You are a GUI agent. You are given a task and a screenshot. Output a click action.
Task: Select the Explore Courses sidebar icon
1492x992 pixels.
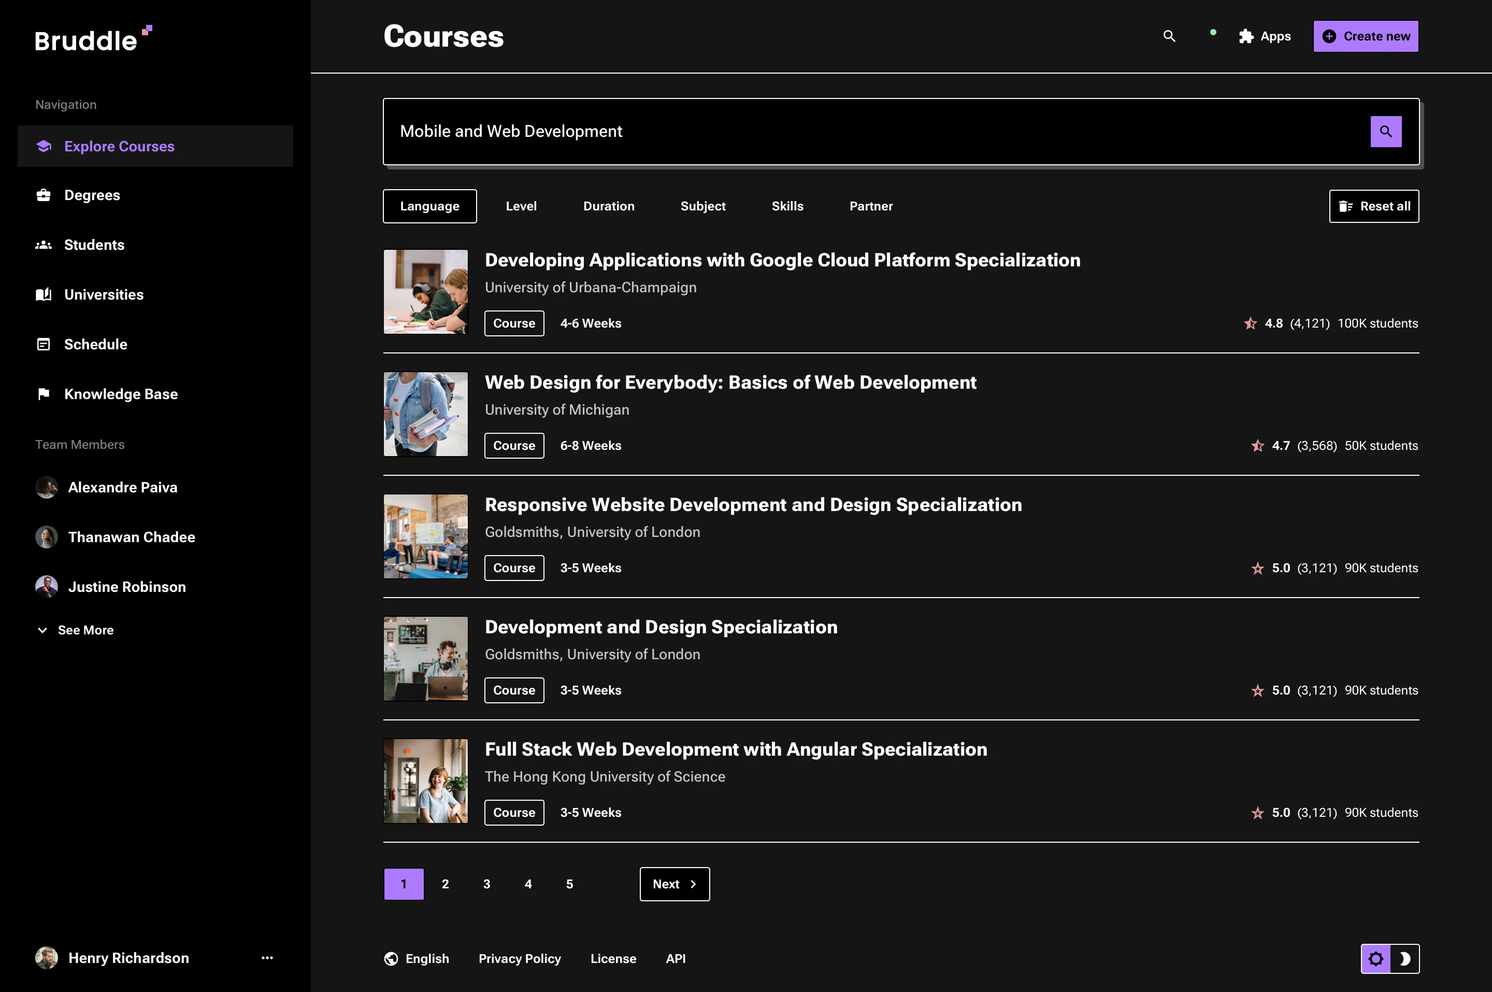[x=43, y=146]
